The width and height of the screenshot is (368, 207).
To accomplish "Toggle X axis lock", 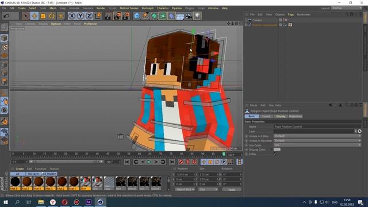I will pos(72,16).
